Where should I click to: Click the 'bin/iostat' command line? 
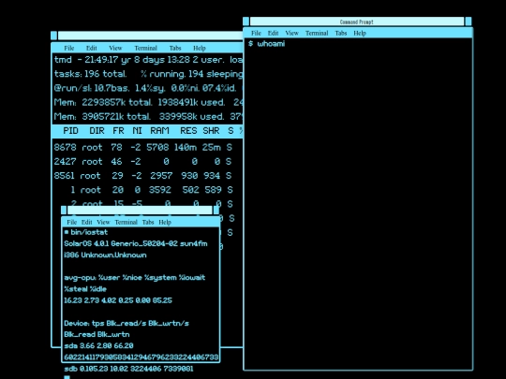point(86,232)
